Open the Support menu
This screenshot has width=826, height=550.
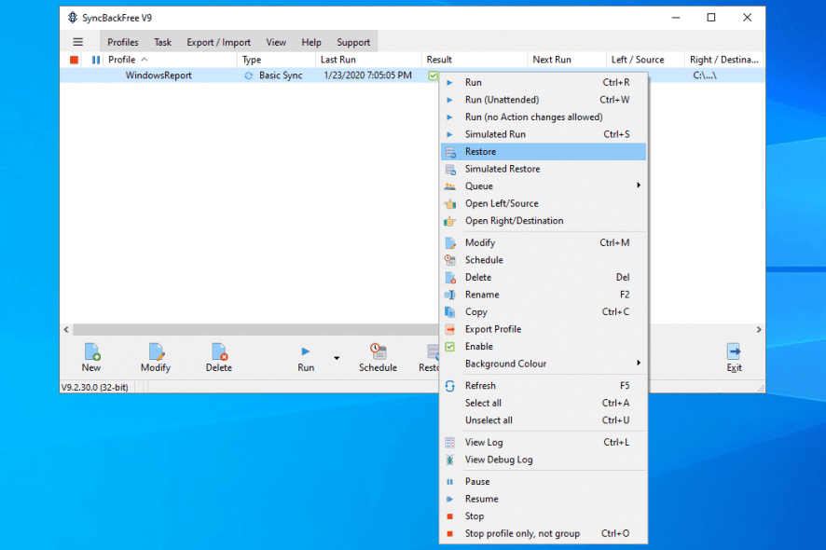pyautogui.click(x=353, y=42)
